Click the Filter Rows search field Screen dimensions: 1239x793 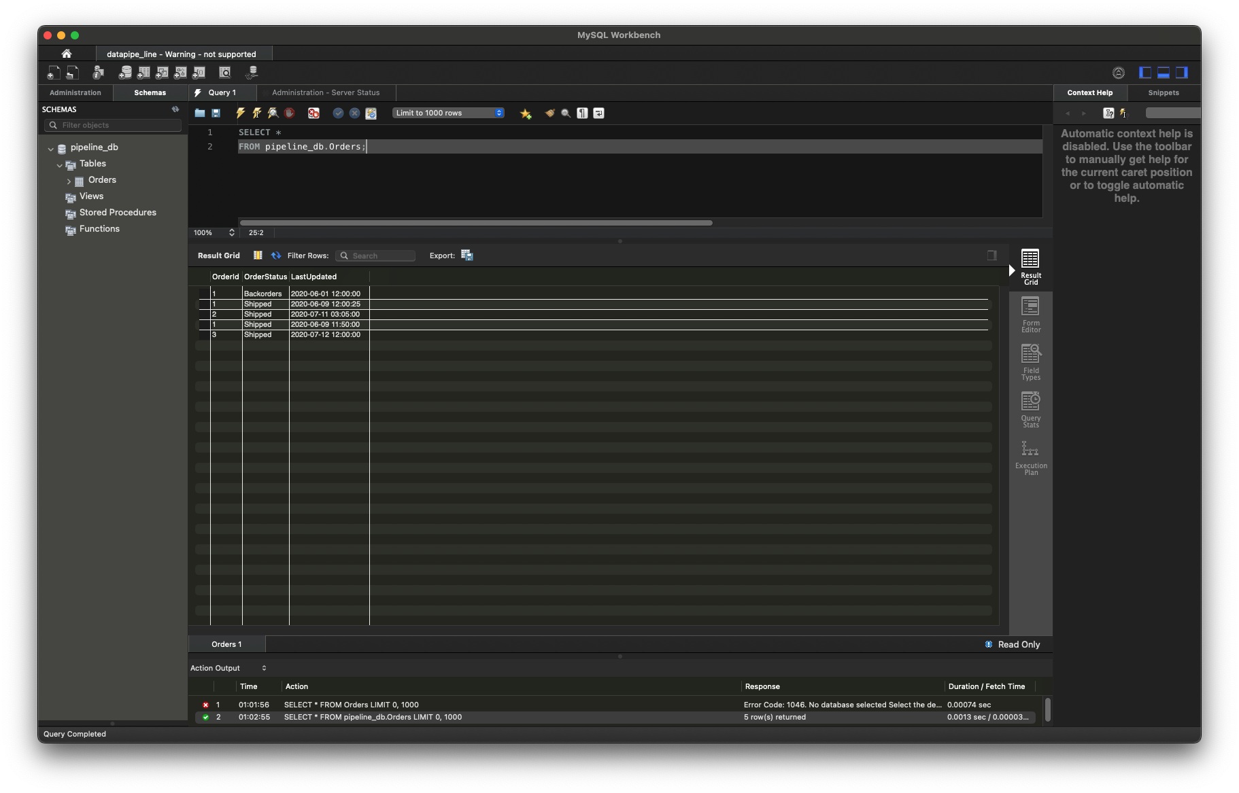coord(375,255)
